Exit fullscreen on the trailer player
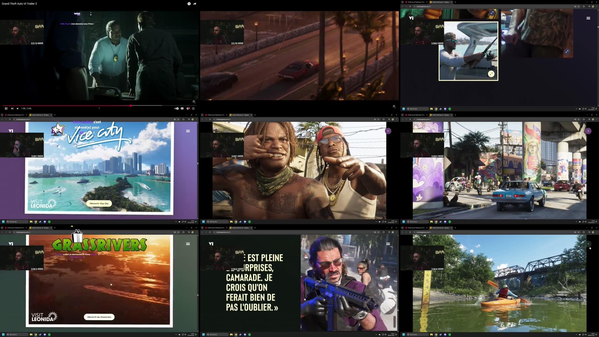 [193, 108]
